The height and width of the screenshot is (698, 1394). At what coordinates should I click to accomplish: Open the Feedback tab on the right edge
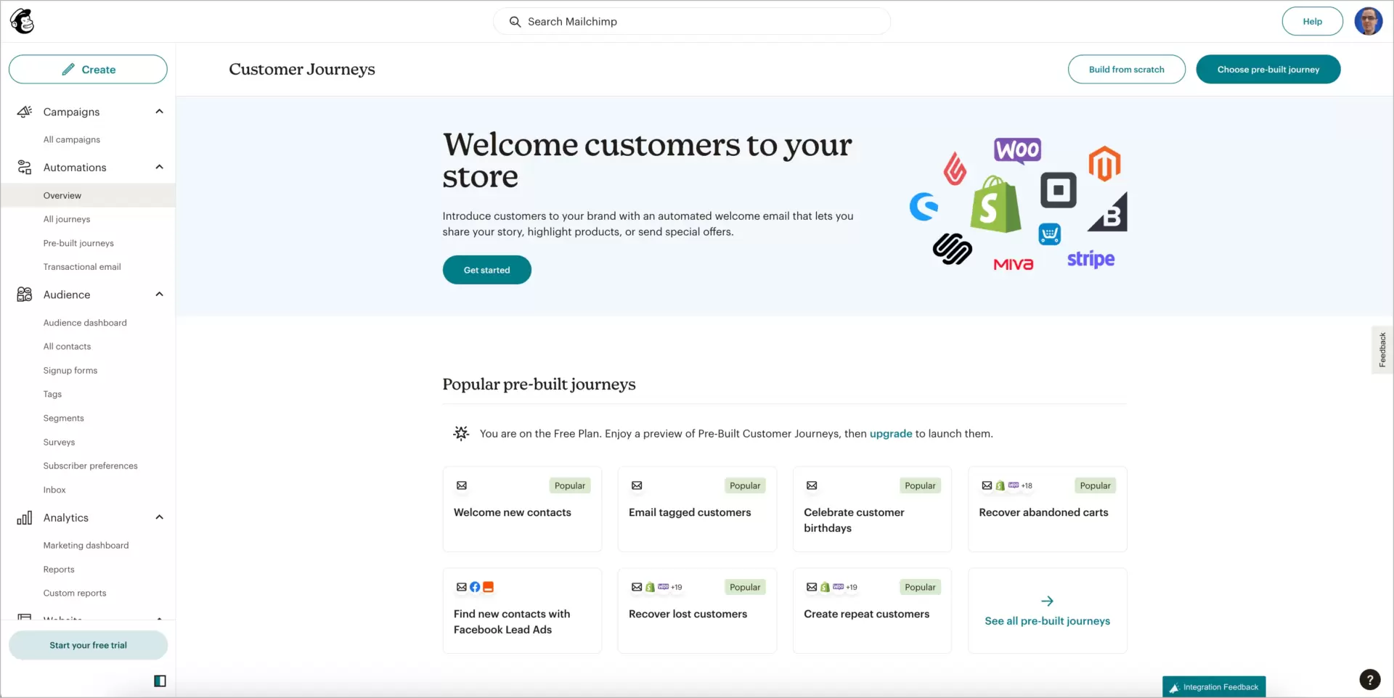1382,349
